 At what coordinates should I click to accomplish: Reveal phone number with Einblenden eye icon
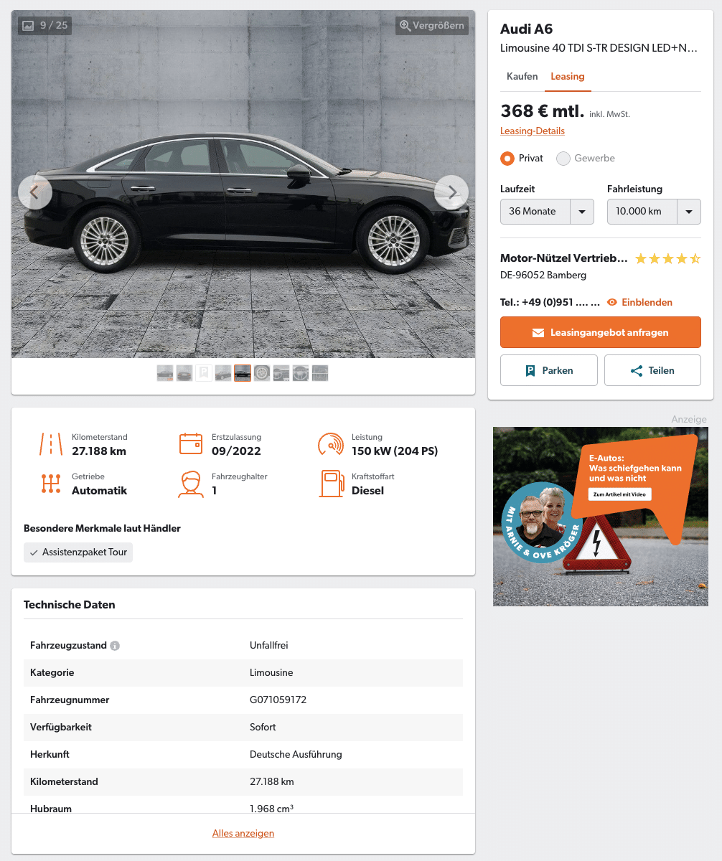pyautogui.click(x=612, y=303)
